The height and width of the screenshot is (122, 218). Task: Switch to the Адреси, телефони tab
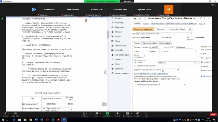(150, 43)
